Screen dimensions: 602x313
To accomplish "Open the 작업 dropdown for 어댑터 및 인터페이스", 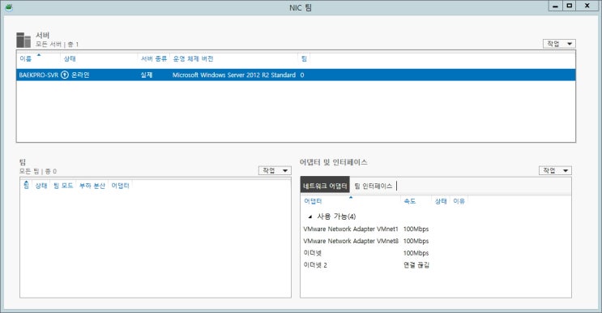I will coord(555,170).
